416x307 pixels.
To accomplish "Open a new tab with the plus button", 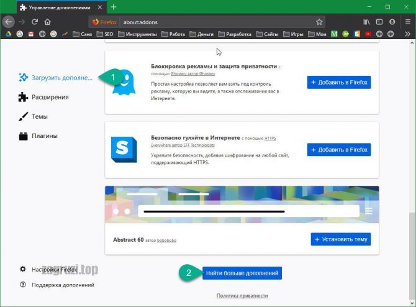I will [114, 7].
